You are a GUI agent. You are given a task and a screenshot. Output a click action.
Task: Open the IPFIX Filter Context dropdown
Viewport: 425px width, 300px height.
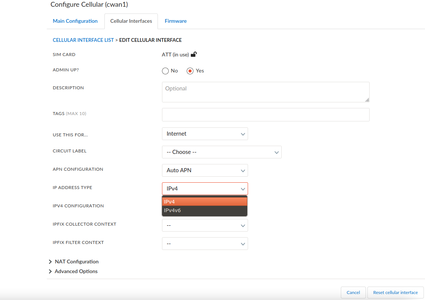click(x=205, y=243)
